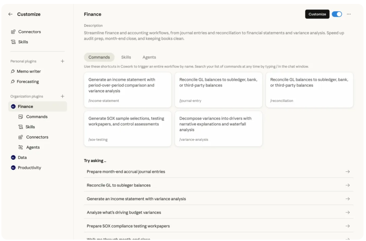Click the back arrow beside Customize
366x241 pixels.
tap(10, 14)
